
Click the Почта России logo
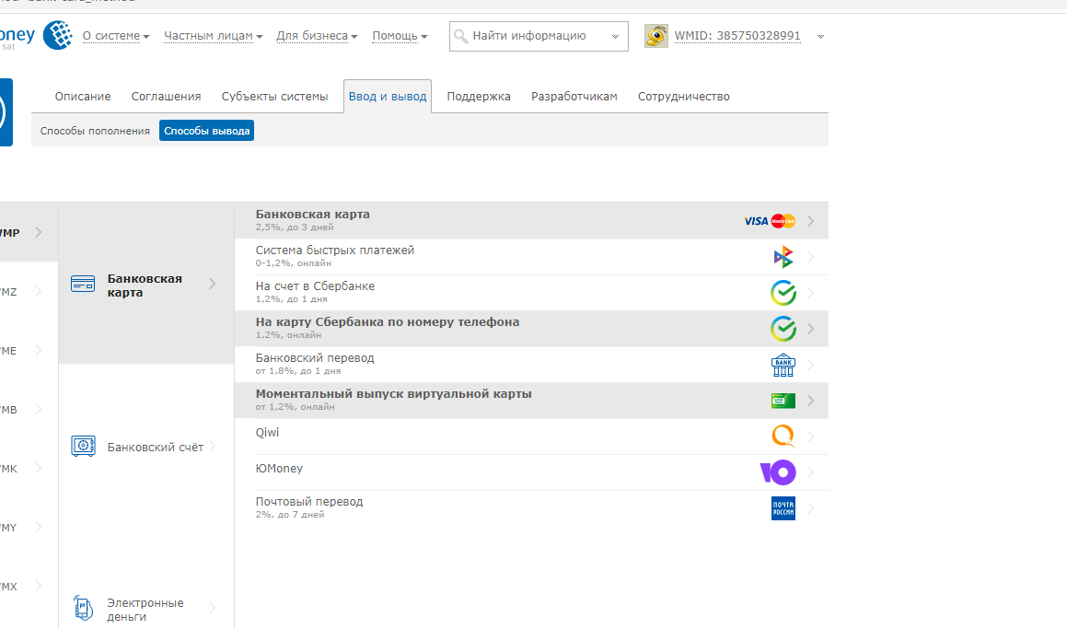[783, 508]
